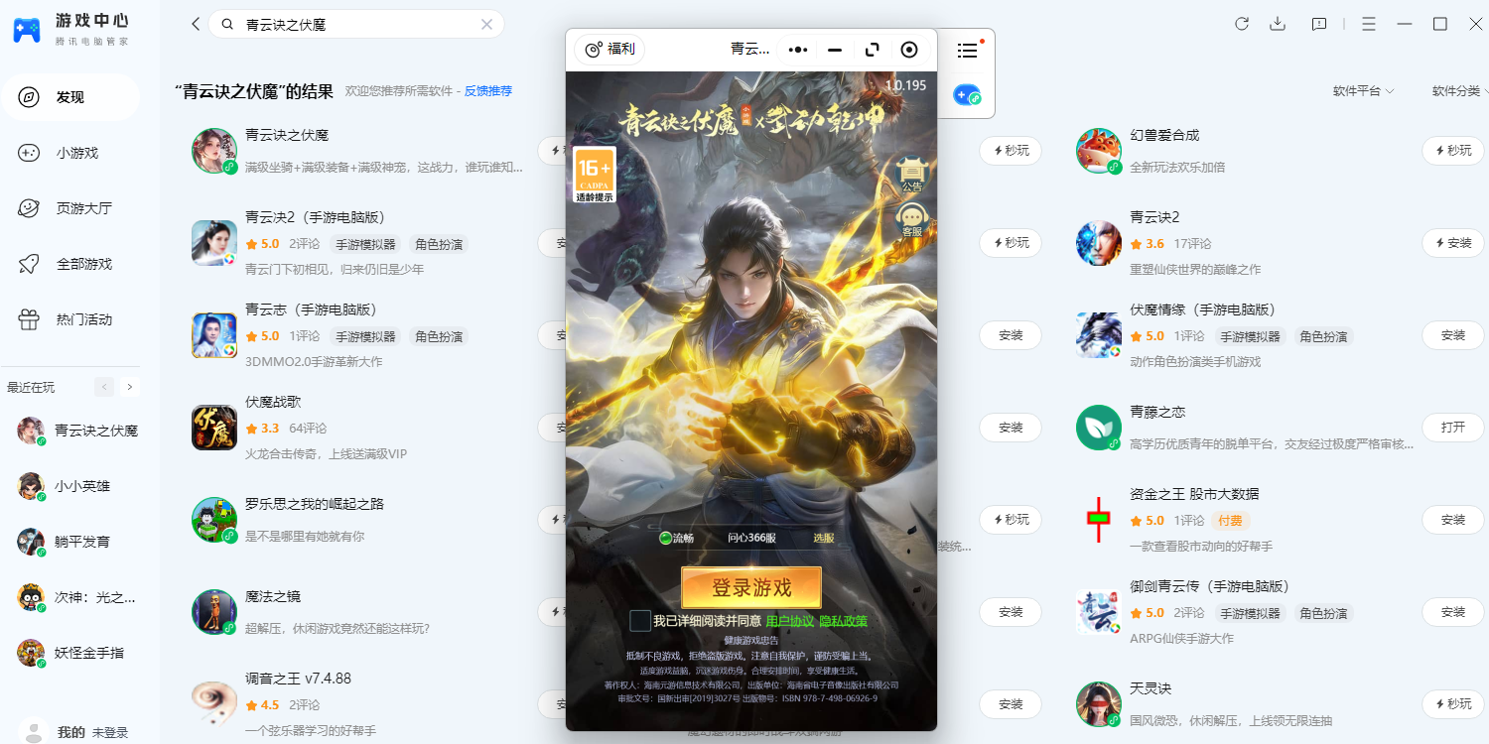Viewport: 1489px width, 744px height.
Task: Click the 16+ CADPA age rating badge
Action: [x=595, y=175]
